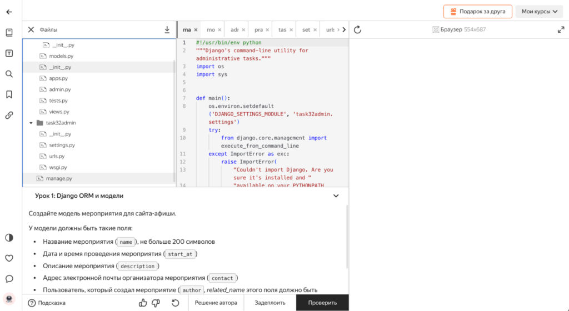Click the chain link icon in the sidebar

(x=9, y=116)
